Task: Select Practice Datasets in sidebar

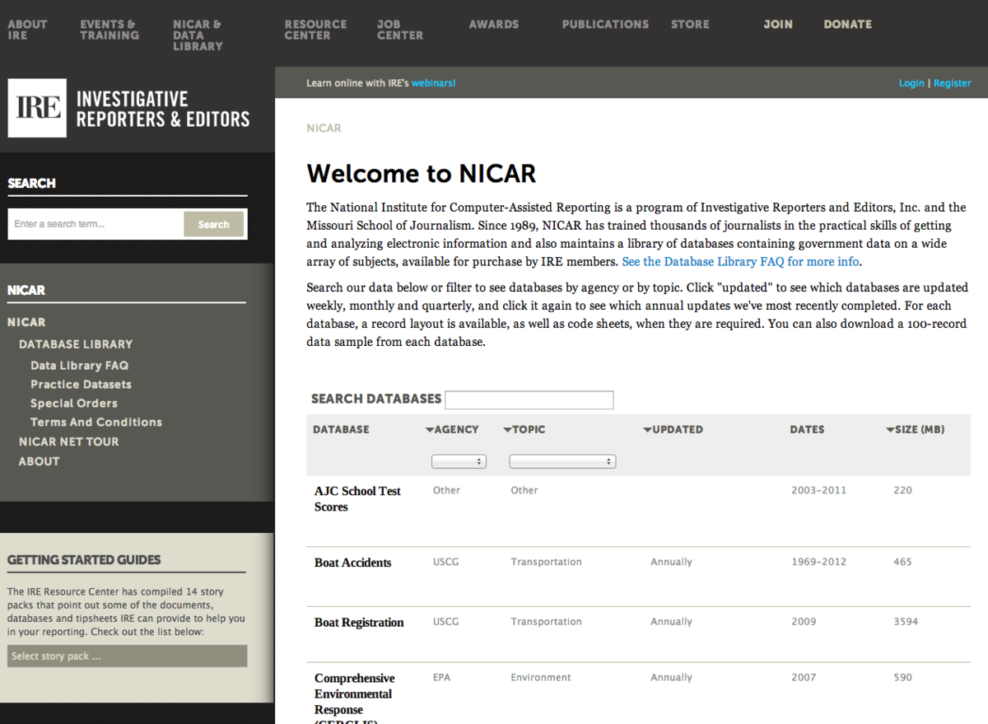Action: pyautogui.click(x=81, y=385)
